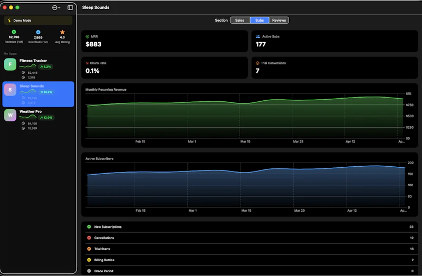Screen dimensions: 422x276
Task: Click the Demo Mode banner
Action: click(38, 21)
